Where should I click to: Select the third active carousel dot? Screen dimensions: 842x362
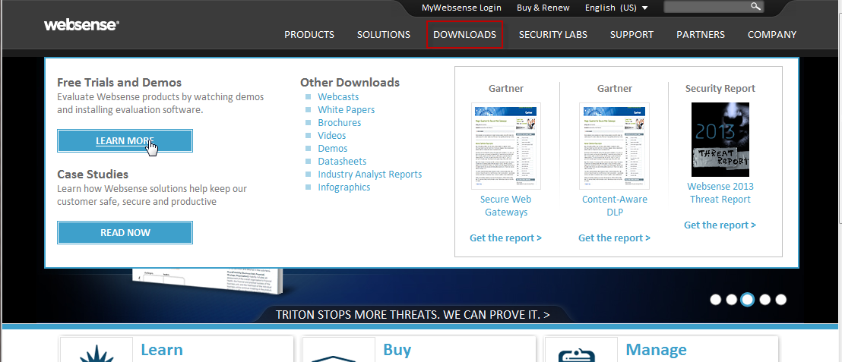[x=748, y=299]
